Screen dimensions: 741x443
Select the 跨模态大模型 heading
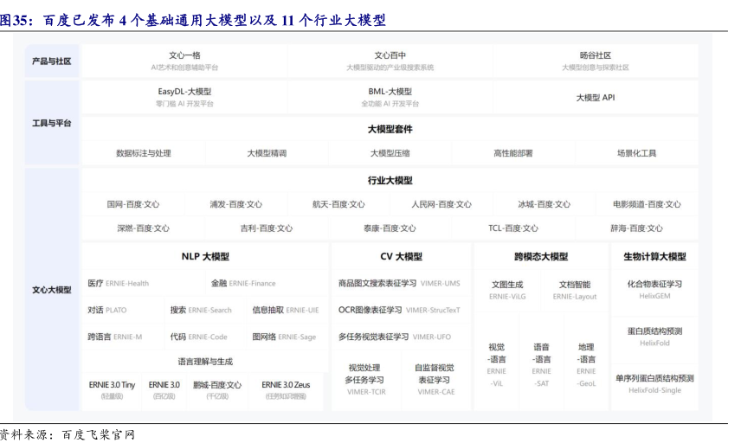(541, 256)
